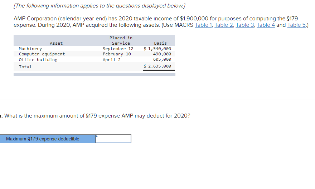Click the $2,635,000 total basis value

(x=157, y=66)
